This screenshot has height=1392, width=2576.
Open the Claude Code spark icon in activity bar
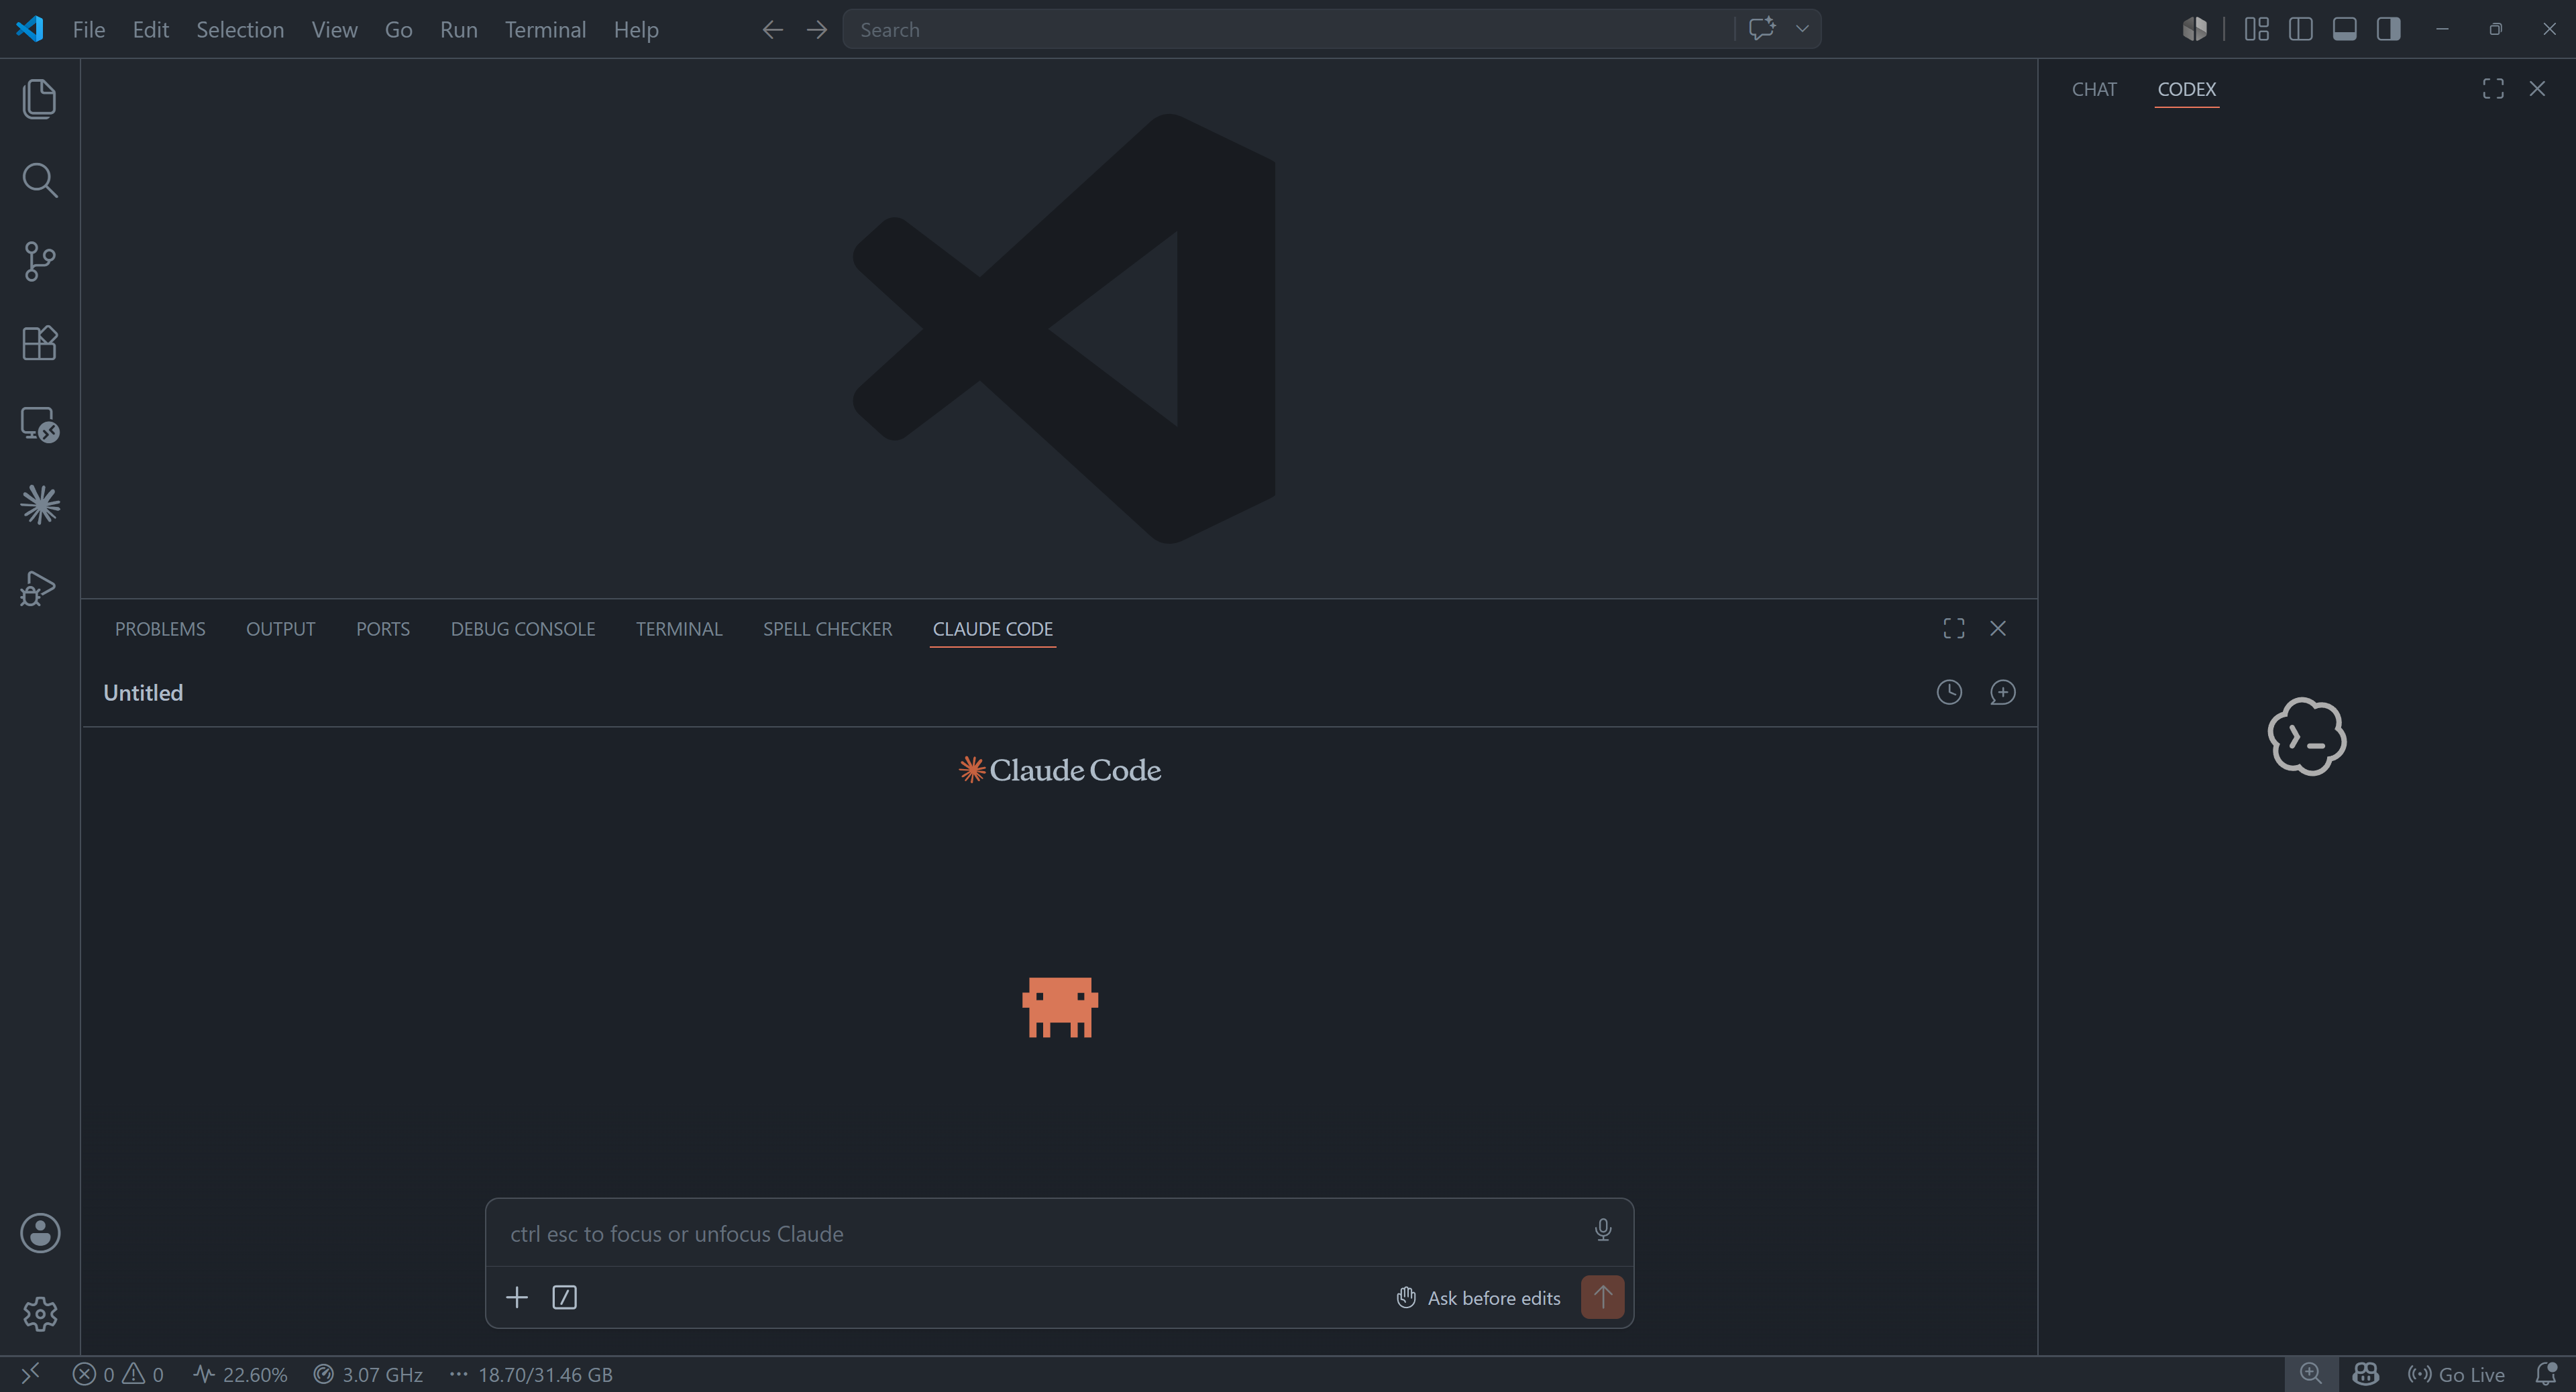point(39,505)
